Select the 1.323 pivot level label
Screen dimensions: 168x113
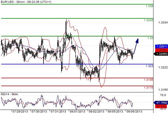(149, 66)
